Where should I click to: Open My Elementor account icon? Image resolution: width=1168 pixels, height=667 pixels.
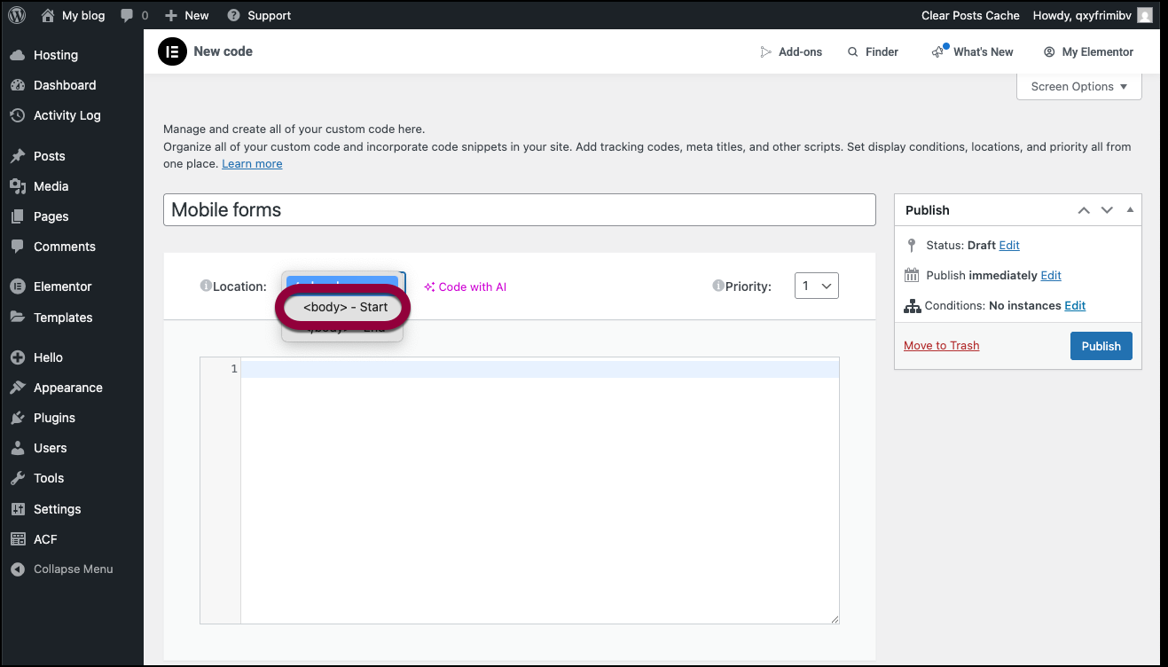click(1049, 52)
